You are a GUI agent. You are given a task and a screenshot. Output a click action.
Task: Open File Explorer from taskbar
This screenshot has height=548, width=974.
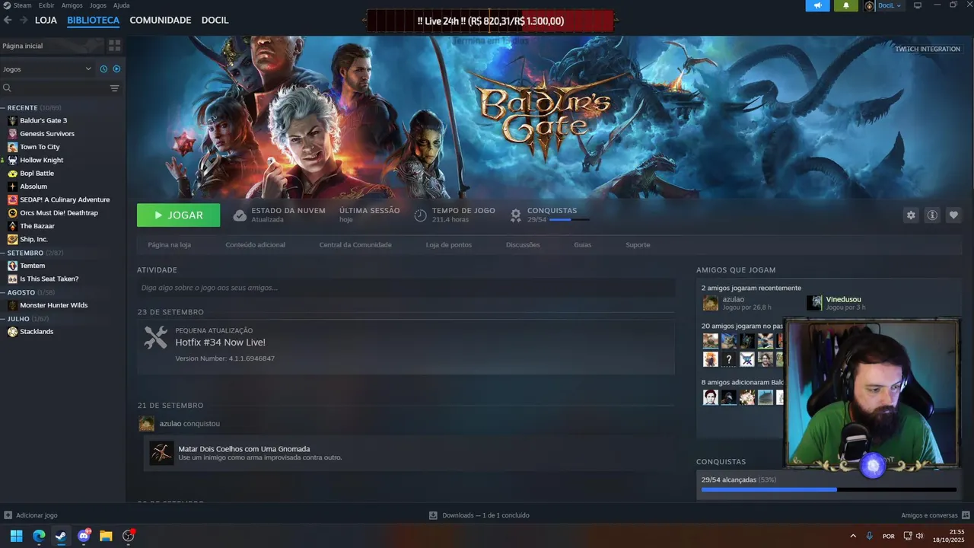coord(106,536)
